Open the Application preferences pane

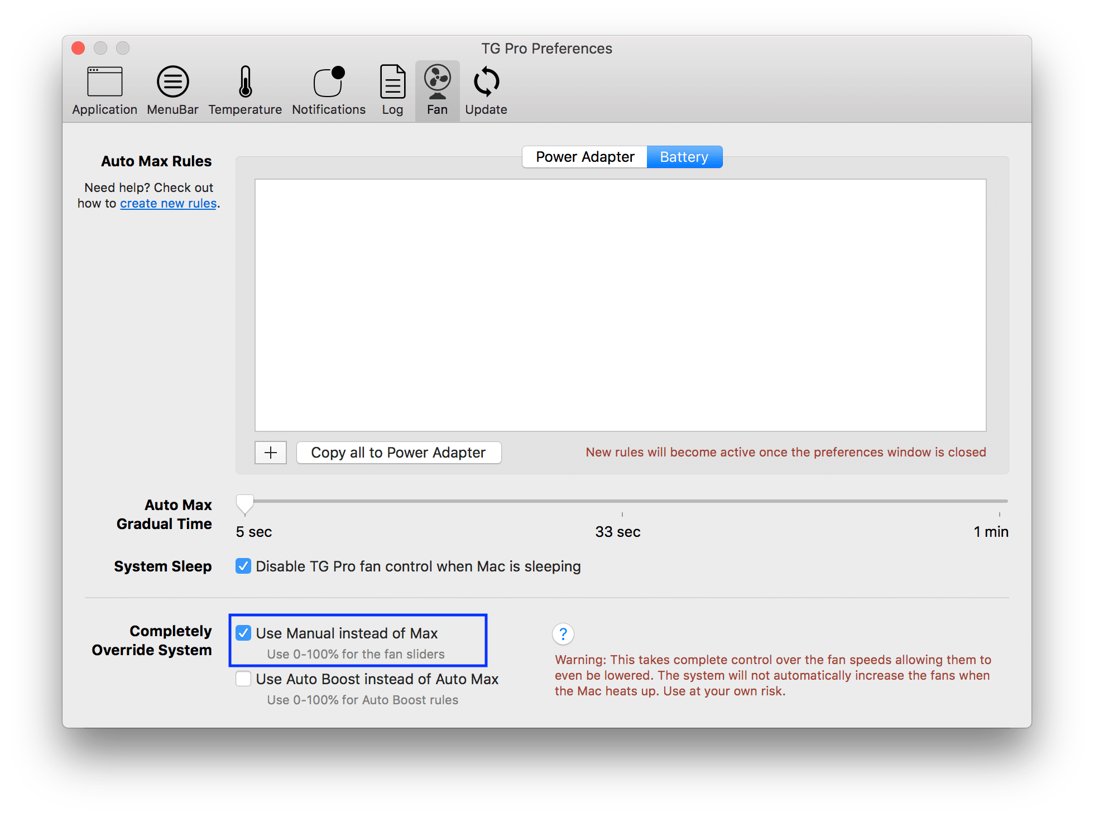104,91
